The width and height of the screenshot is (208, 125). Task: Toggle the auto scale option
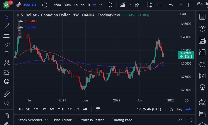189,109
